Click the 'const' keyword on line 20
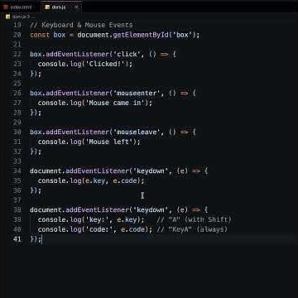The width and height of the screenshot is (298, 298). [x=40, y=35]
